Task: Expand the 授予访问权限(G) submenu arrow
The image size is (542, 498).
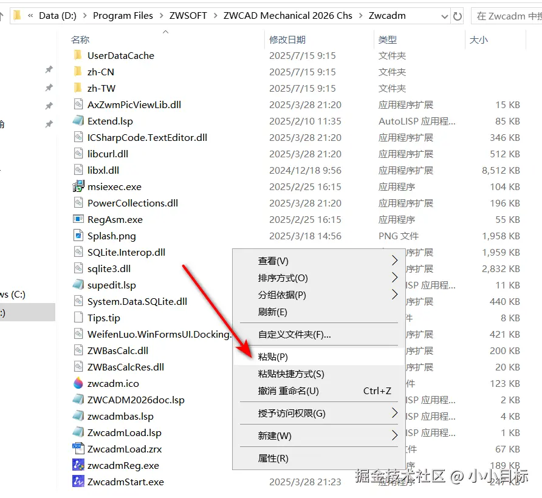Action: (395, 413)
